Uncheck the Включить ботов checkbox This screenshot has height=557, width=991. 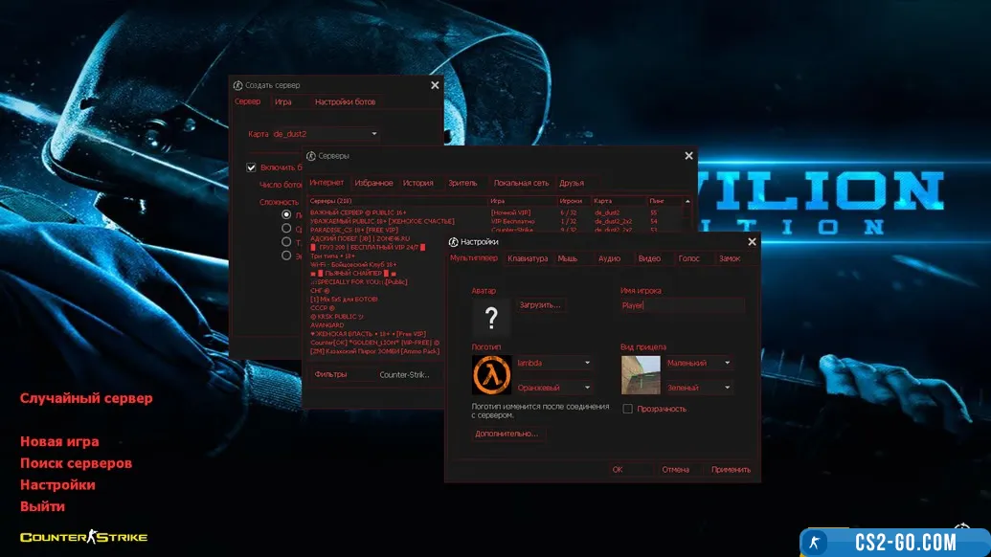pos(251,167)
